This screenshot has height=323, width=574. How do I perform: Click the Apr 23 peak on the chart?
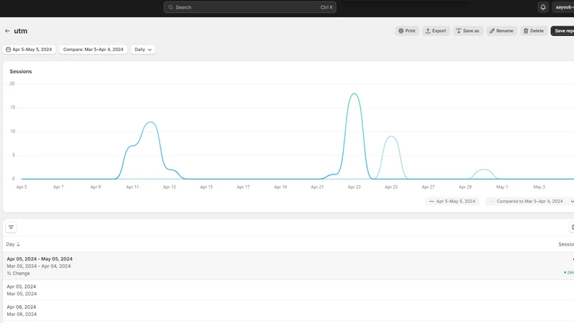354,94
